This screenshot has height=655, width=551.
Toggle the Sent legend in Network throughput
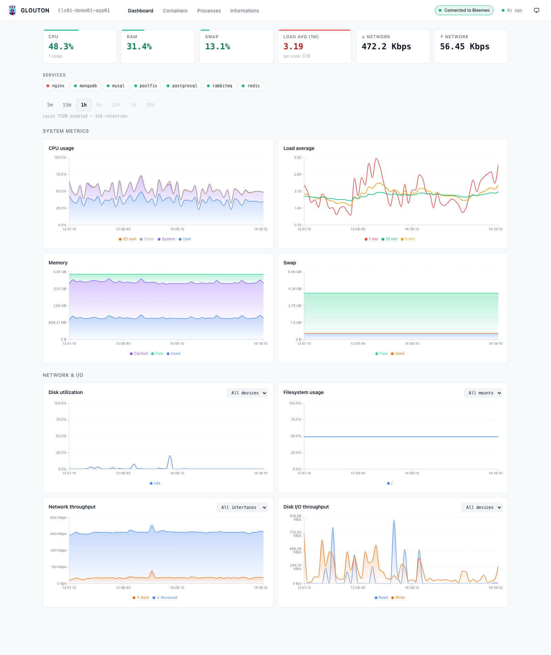[x=141, y=598]
